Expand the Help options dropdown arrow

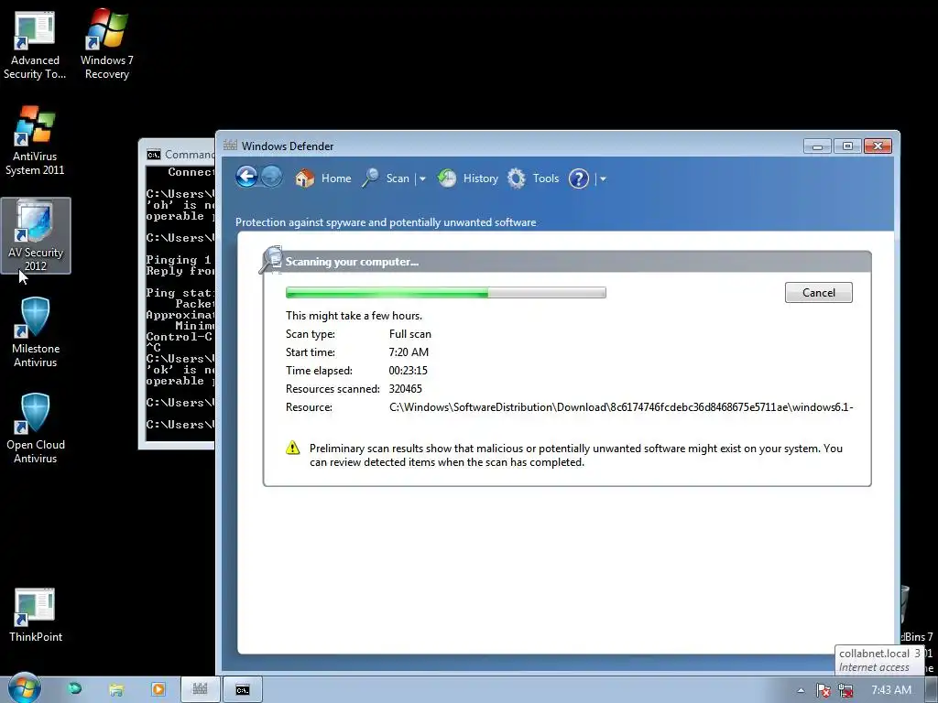click(x=603, y=178)
